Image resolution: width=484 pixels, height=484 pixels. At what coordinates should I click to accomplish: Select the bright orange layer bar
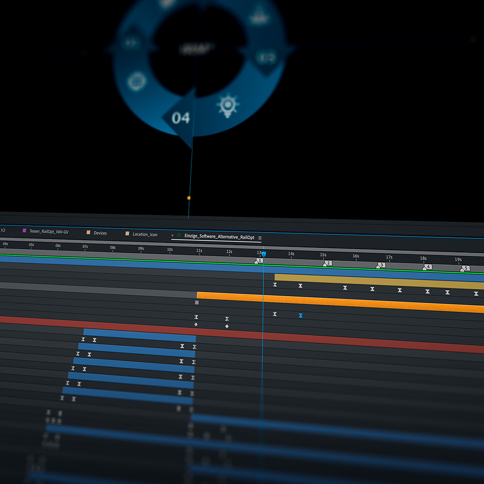click(340, 302)
